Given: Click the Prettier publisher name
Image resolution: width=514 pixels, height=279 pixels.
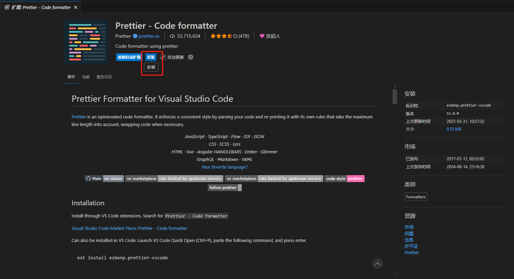Looking at the screenshot, I should coord(123,36).
